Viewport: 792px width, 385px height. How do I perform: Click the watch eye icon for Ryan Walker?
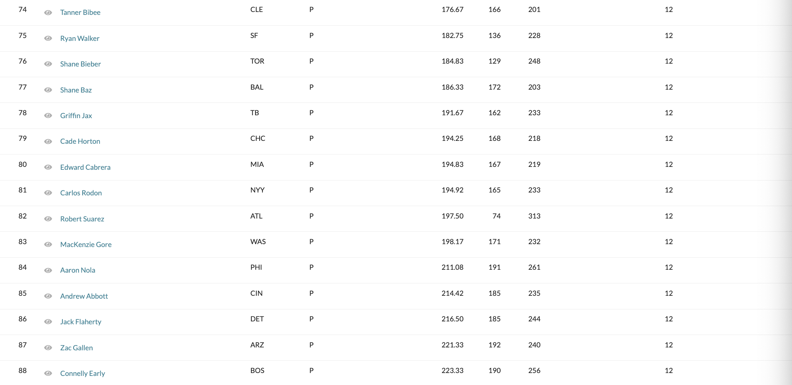pos(48,38)
